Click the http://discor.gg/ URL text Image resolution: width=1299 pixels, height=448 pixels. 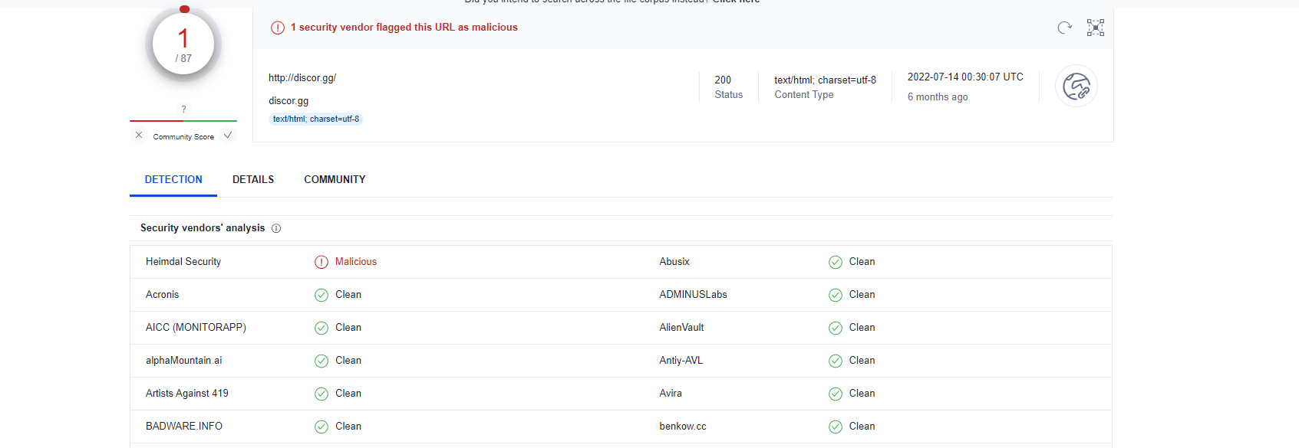pos(302,78)
